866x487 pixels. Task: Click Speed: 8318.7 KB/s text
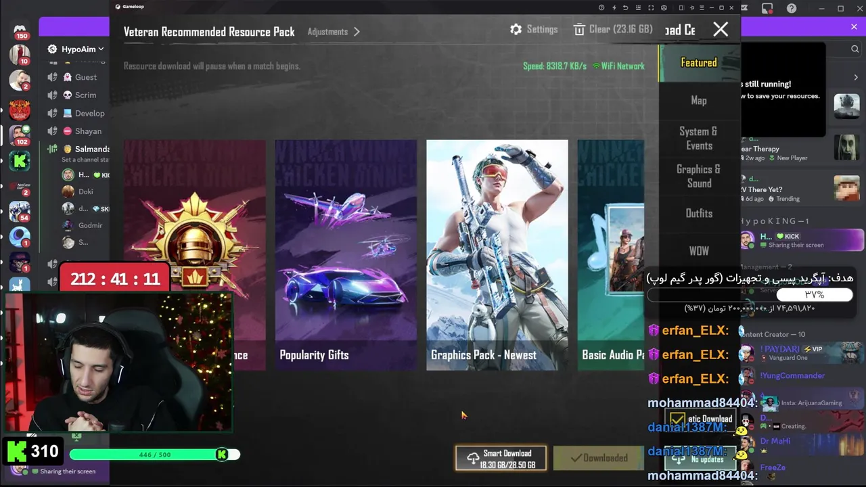(555, 66)
